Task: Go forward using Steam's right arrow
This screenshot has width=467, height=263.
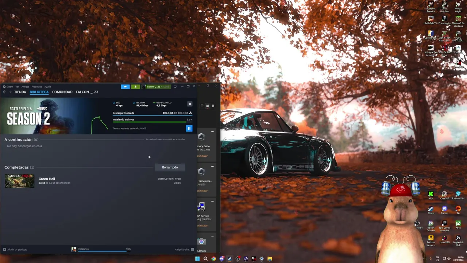Action: pos(10,92)
